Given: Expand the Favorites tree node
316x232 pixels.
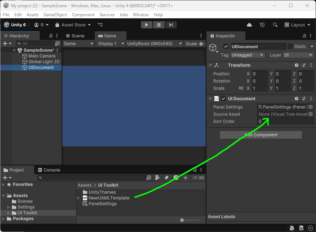Looking at the screenshot, I should [x=4, y=184].
